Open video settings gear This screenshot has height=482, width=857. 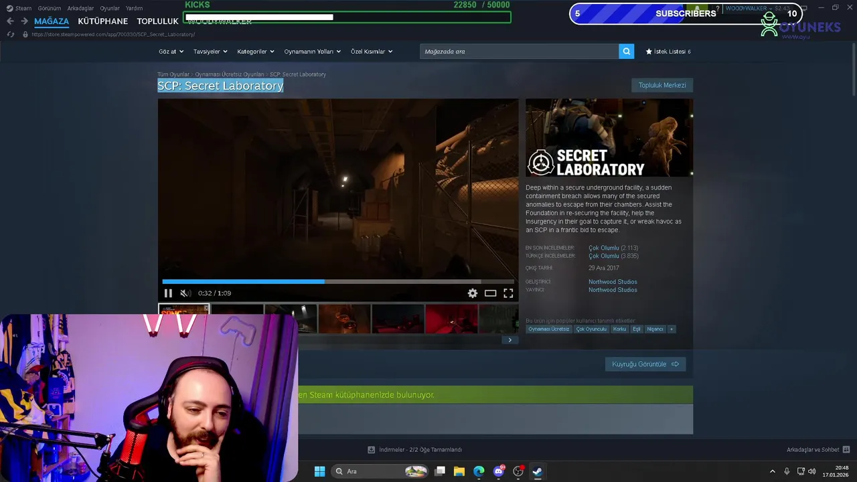pyautogui.click(x=473, y=293)
